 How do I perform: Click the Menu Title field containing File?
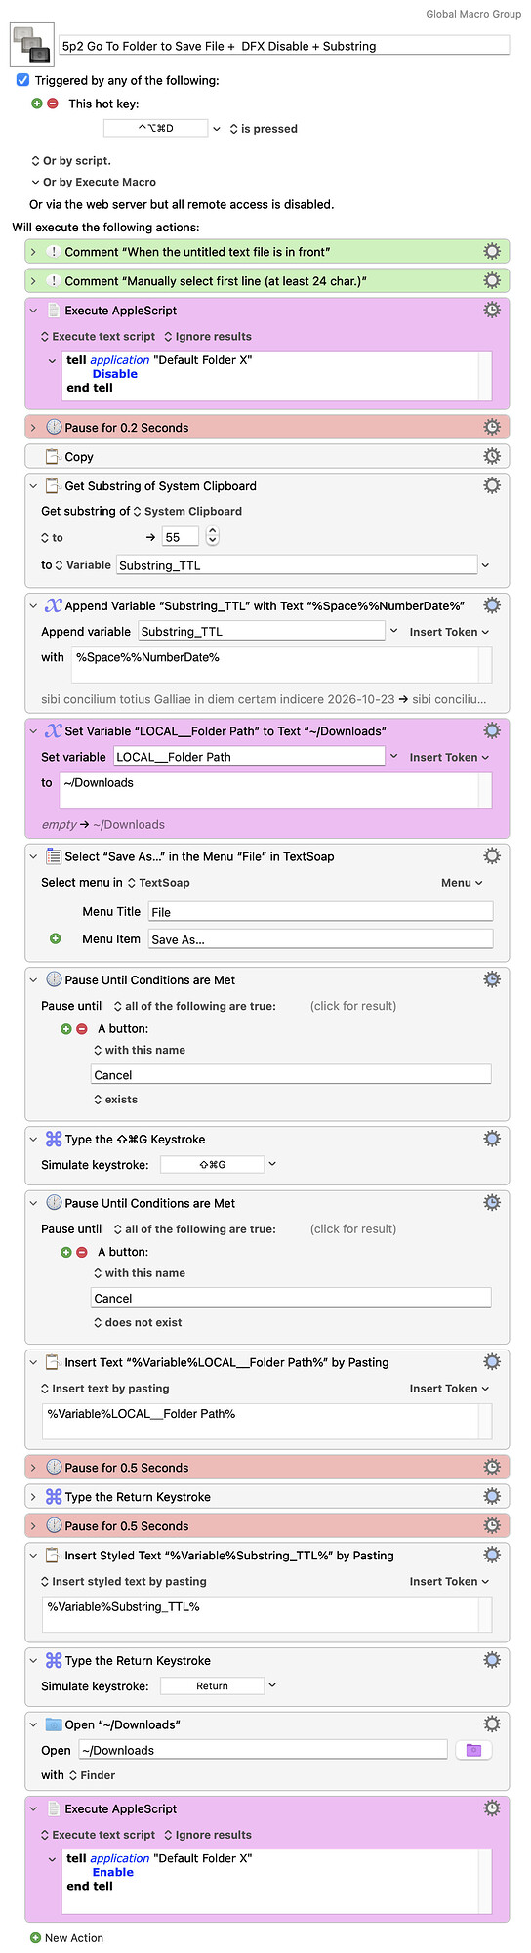[320, 912]
